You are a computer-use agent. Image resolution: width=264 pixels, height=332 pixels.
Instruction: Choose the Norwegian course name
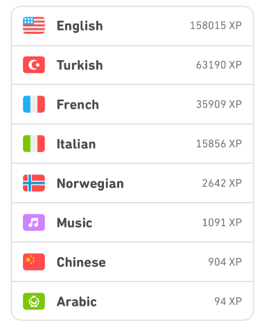tap(90, 184)
